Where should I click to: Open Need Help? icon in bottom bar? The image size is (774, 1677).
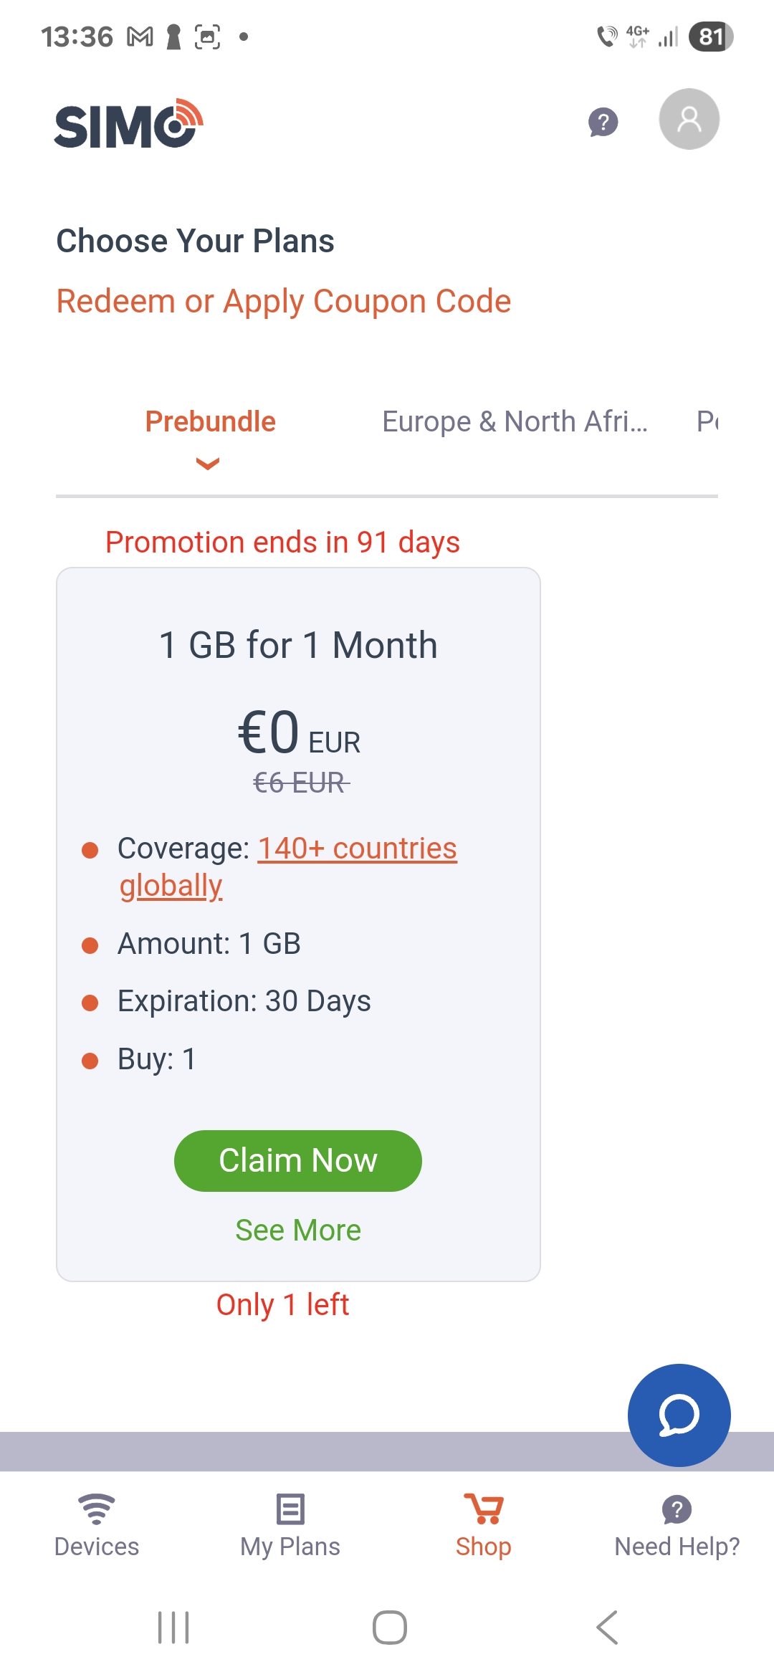pyautogui.click(x=677, y=1509)
